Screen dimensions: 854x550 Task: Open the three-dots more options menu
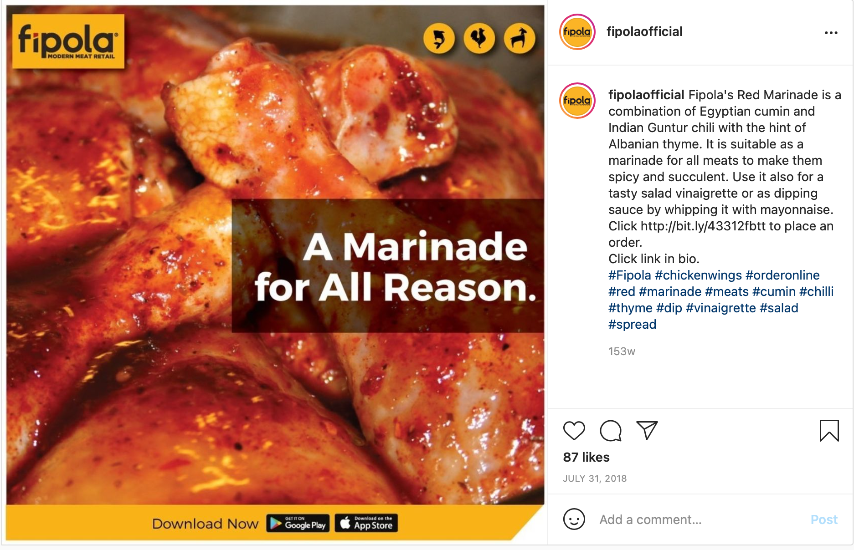point(831,33)
